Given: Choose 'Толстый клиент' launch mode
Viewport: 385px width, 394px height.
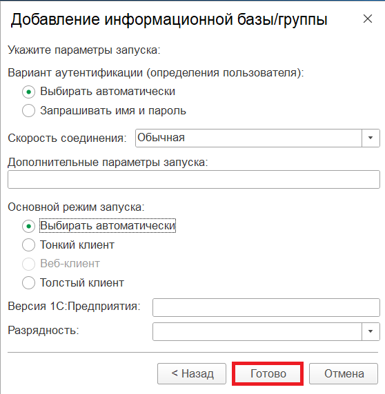Looking at the screenshot, I should click(28, 283).
